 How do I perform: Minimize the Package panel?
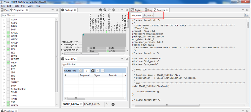[122, 10]
